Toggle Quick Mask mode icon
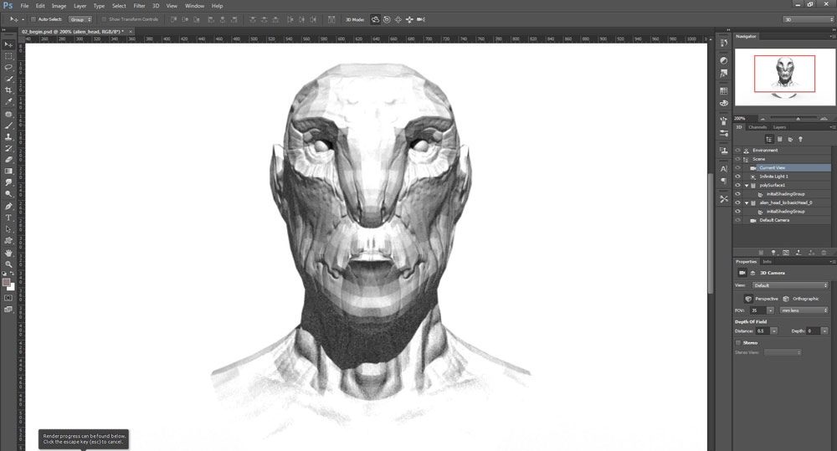This screenshot has height=451, width=837. [8, 298]
